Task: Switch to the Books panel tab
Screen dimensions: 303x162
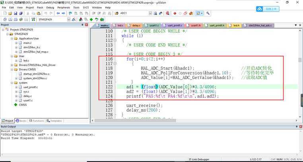Action: click(x=21, y=121)
